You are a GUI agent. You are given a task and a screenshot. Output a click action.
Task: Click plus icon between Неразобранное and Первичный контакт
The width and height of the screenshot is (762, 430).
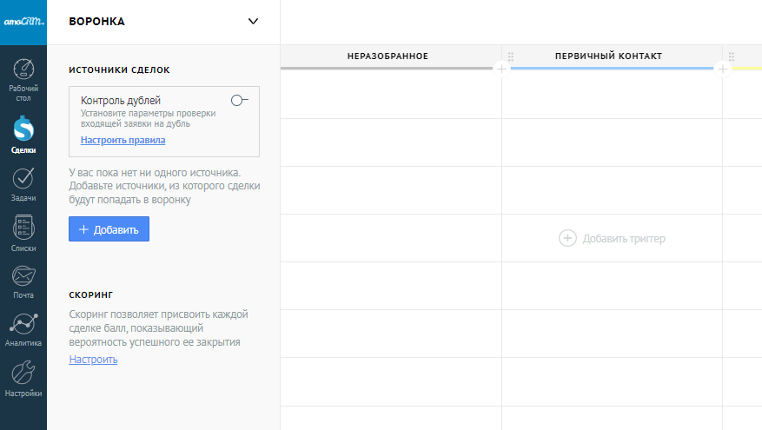[501, 69]
